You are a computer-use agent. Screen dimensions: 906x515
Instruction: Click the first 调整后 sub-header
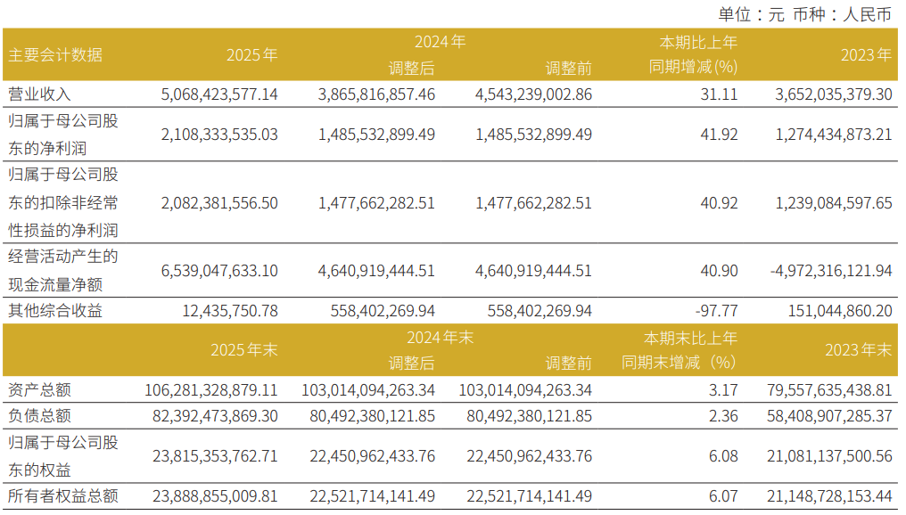point(411,68)
